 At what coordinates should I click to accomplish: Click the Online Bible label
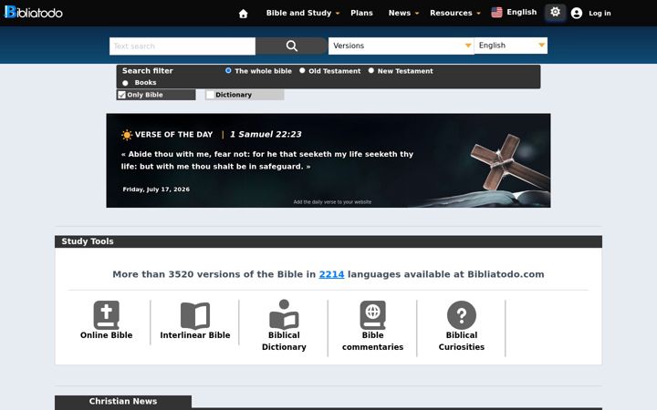pyautogui.click(x=107, y=335)
